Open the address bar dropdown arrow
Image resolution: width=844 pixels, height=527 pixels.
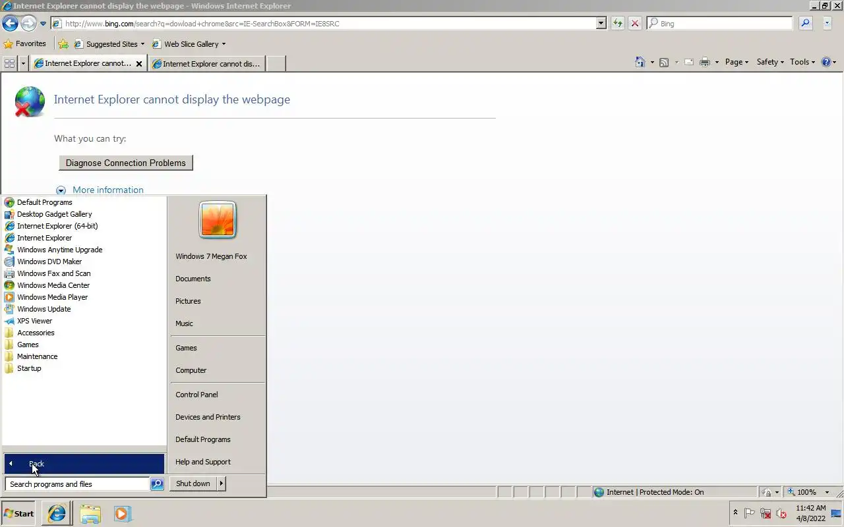[601, 23]
